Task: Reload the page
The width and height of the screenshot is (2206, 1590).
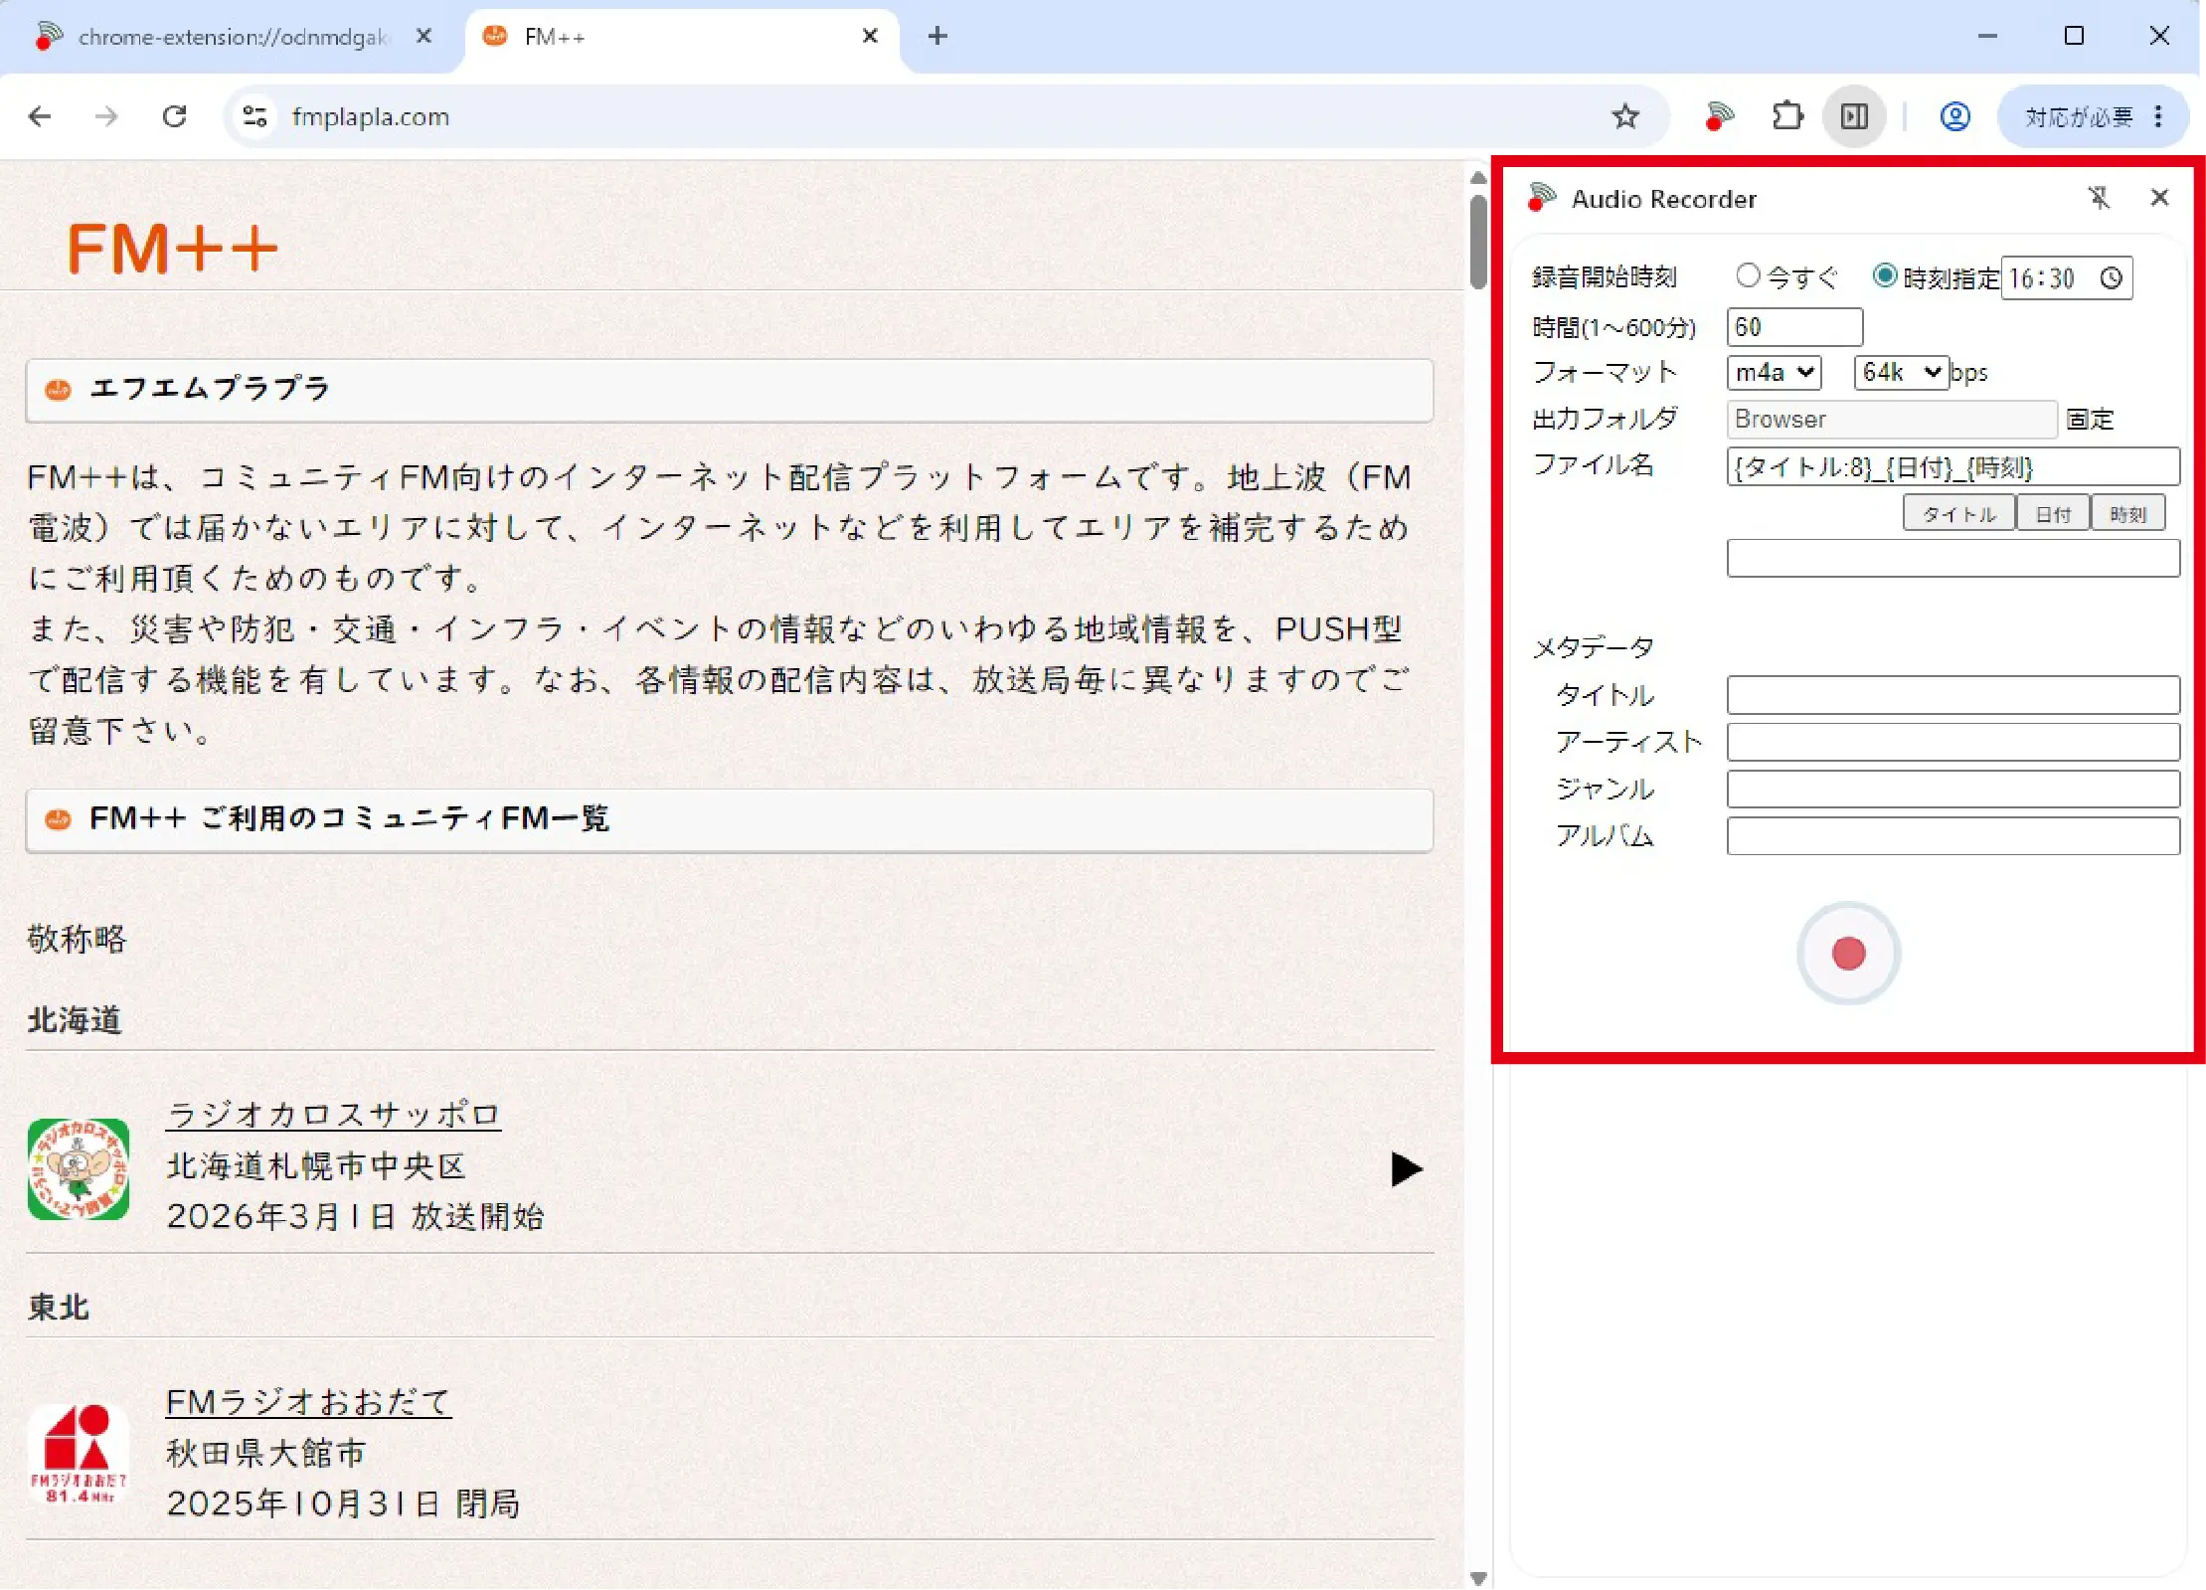Action: [x=174, y=117]
